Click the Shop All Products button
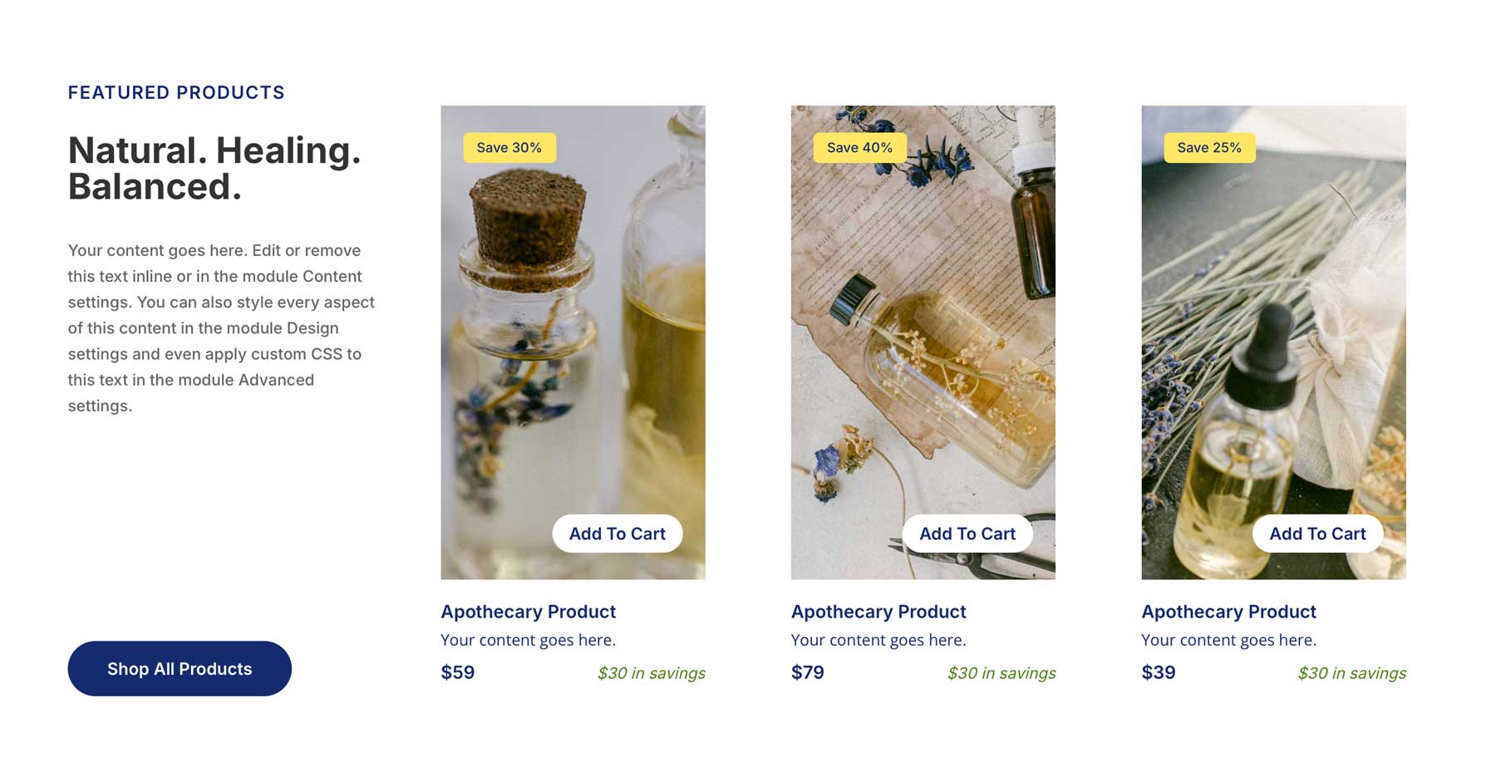This screenshot has width=1496, height=777. 179,668
